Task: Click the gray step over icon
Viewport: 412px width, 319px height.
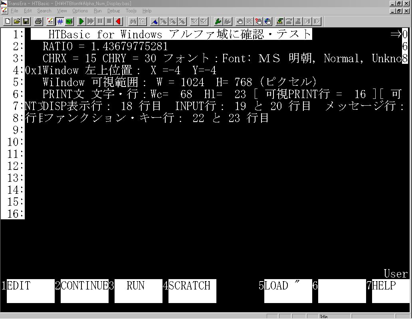Action: [289, 21]
